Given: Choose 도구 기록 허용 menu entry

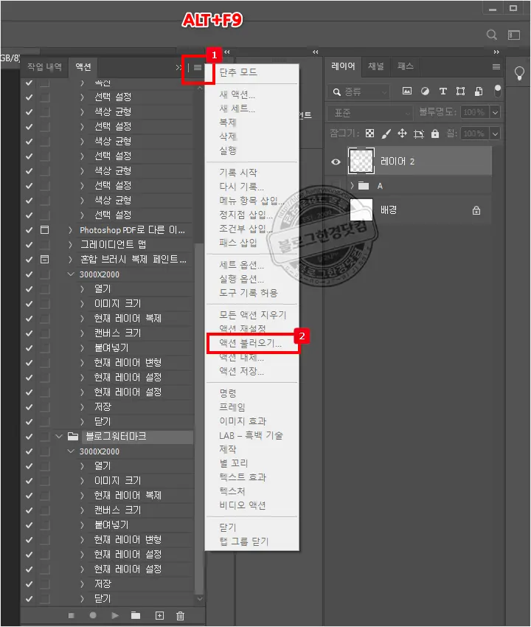Looking at the screenshot, I should pyautogui.click(x=249, y=293).
